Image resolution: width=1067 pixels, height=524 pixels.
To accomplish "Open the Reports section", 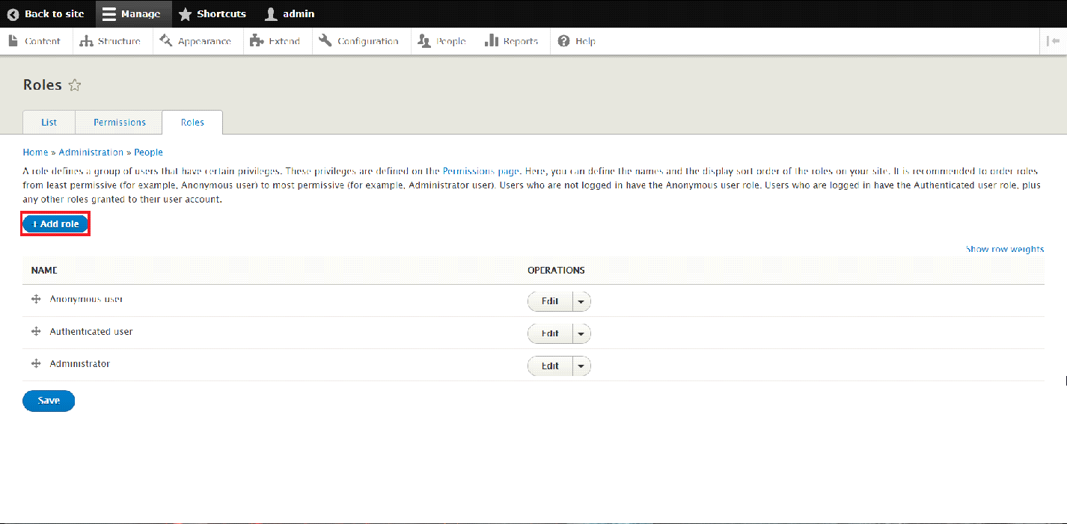I will [512, 41].
